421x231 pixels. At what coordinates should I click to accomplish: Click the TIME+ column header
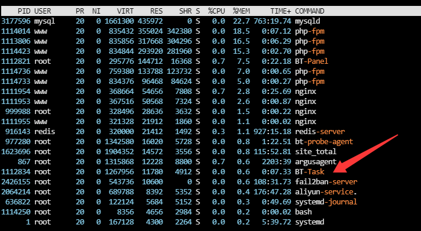point(281,11)
